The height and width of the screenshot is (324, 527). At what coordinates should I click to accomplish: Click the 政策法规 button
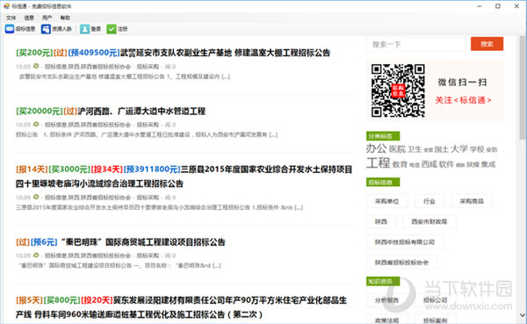(386, 320)
